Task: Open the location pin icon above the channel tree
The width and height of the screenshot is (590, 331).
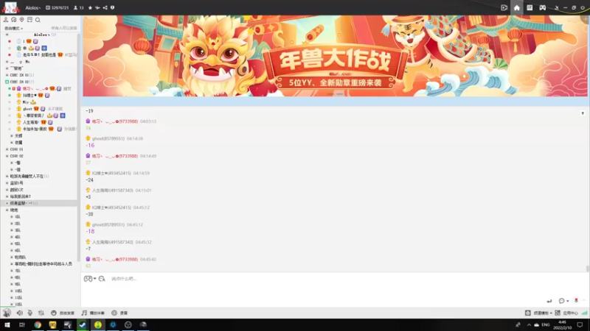Action: point(21,20)
